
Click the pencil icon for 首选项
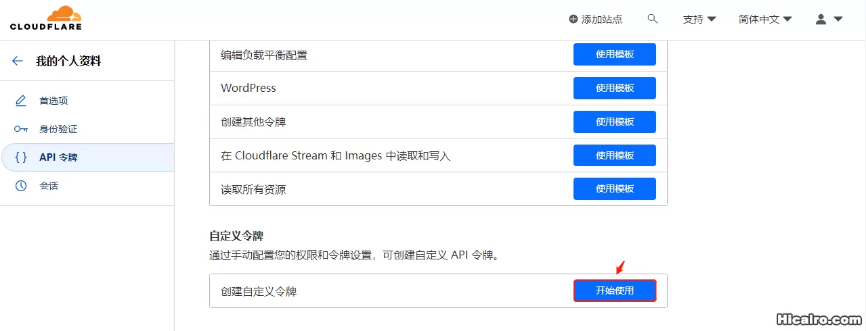[21, 101]
